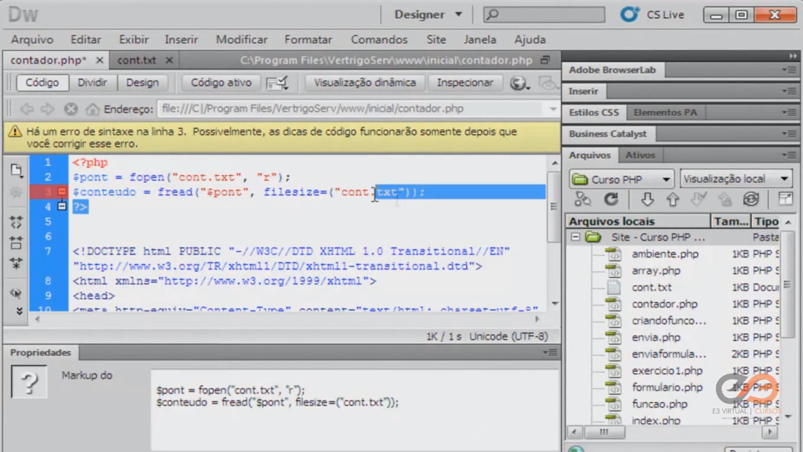Open the Open Documents icon in coding toolbar
The width and height of the screenshot is (803, 452).
click(x=16, y=171)
